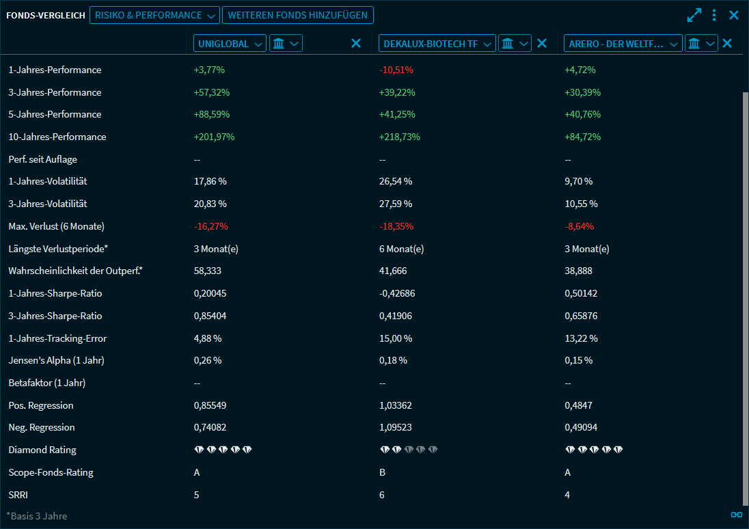The height and width of the screenshot is (529, 749).
Task: Click the link icon at bottom right
Action: [x=736, y=515]
